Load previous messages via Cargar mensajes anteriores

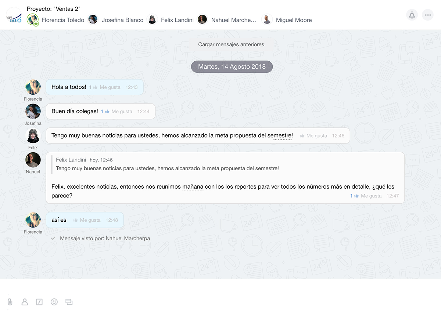(x=231, y=44)
